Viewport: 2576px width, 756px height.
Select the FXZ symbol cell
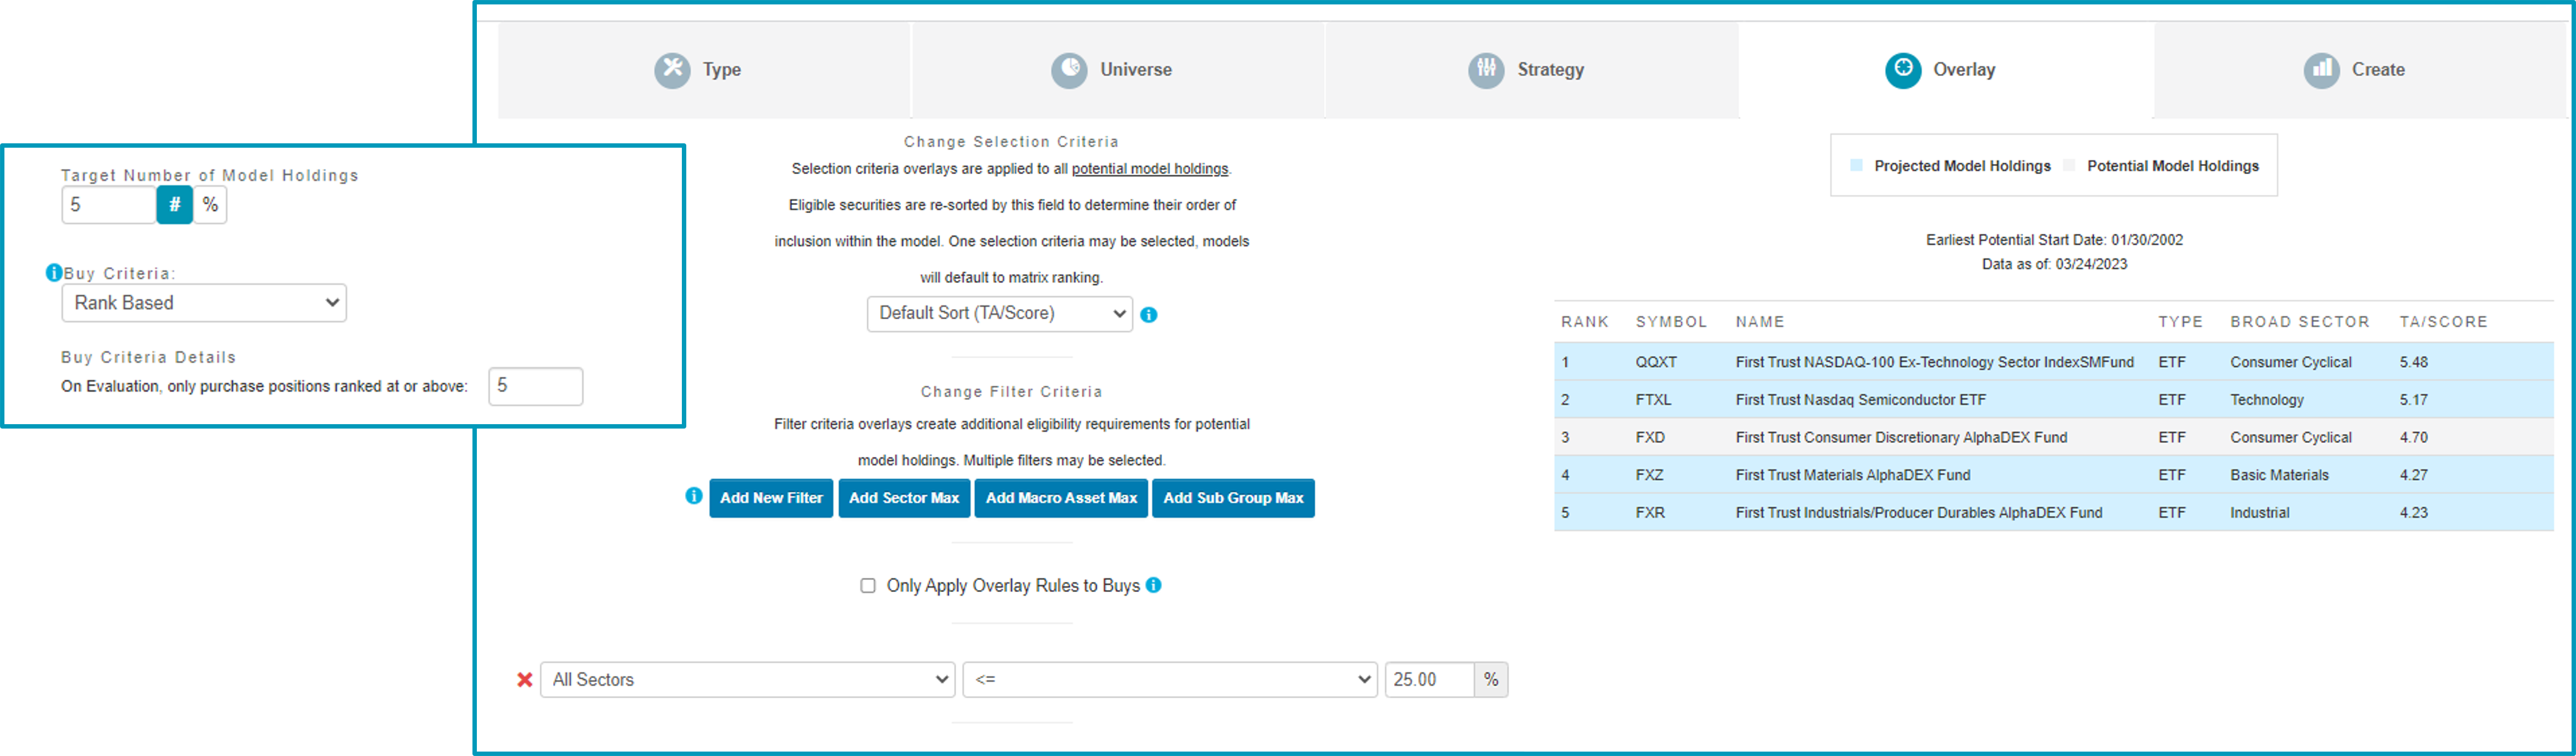[x=1650, y=475]
